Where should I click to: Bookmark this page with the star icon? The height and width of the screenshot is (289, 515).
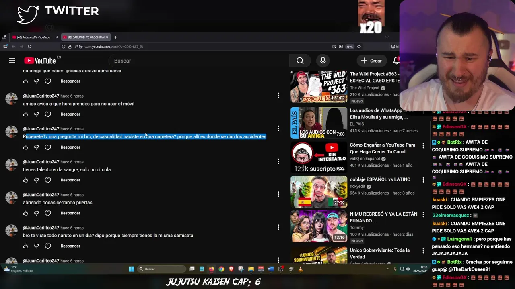[x=359, y=47]
